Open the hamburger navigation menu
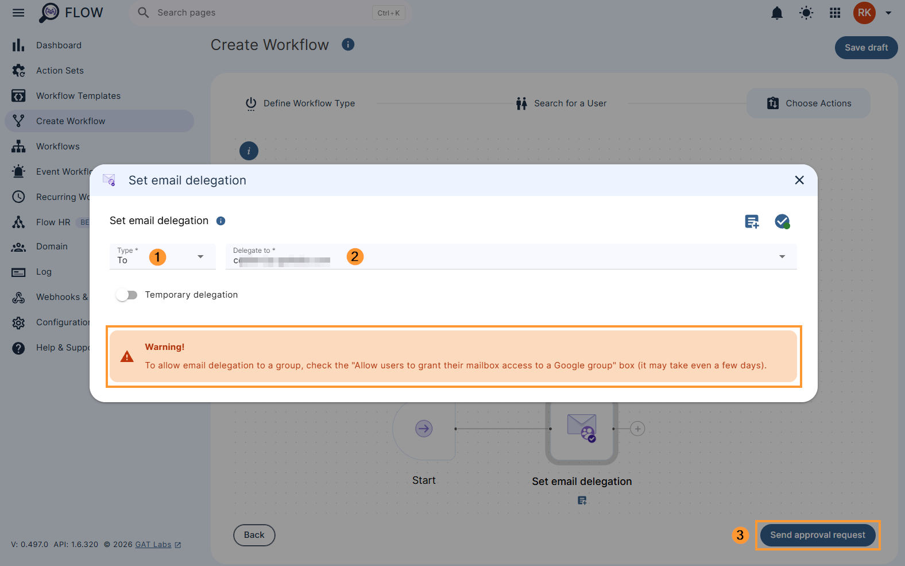The image size is (905, 566). 18,13
